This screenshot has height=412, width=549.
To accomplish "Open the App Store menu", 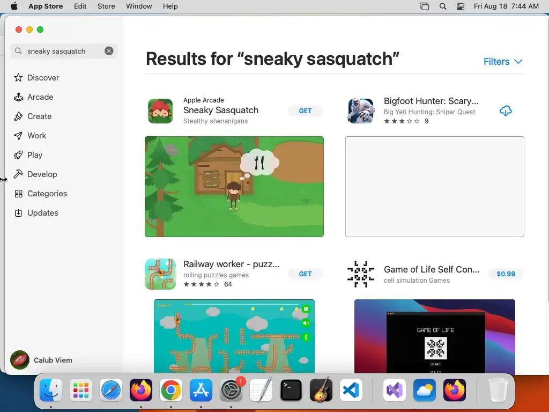I will pyautogui.click(x=46, y=6).
